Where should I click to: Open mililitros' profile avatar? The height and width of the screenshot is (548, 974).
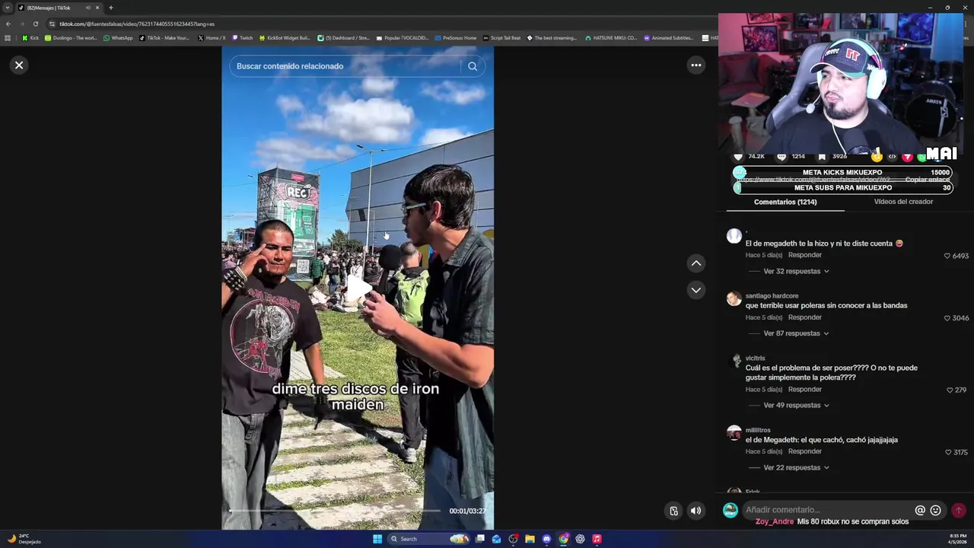click(734, 433)
